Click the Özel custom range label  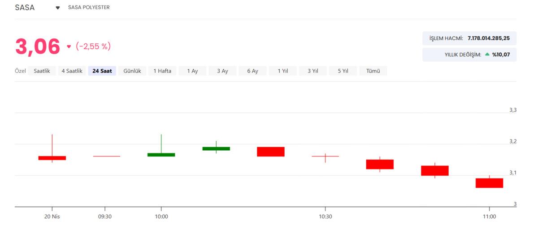pos(20,71)
